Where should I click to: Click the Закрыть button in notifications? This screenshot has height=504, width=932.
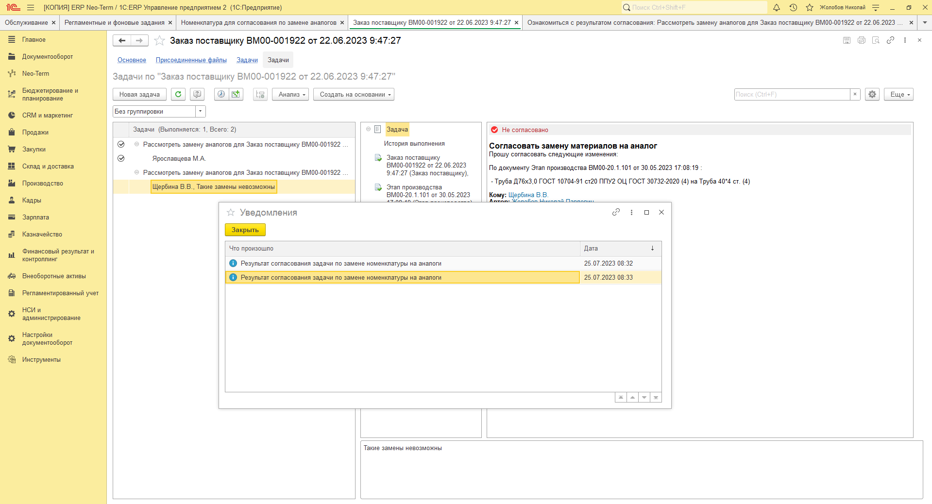point(245,230)
